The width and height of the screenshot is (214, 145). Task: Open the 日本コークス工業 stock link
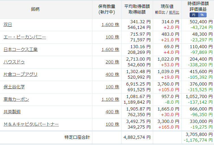pos(20,50)
